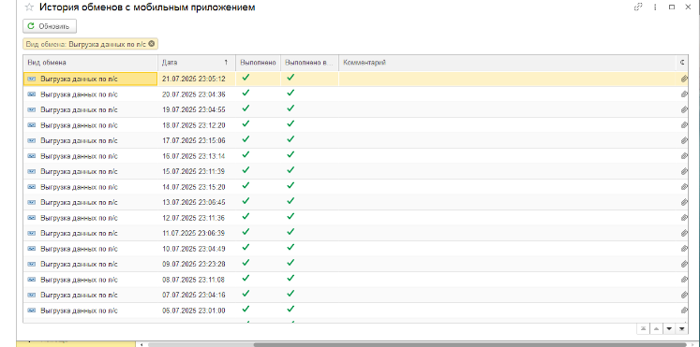This screenshot has height=347, width=700.
Task: Click the attachment icon on the 15.07.2025 row
Action: tap(684, 171)
